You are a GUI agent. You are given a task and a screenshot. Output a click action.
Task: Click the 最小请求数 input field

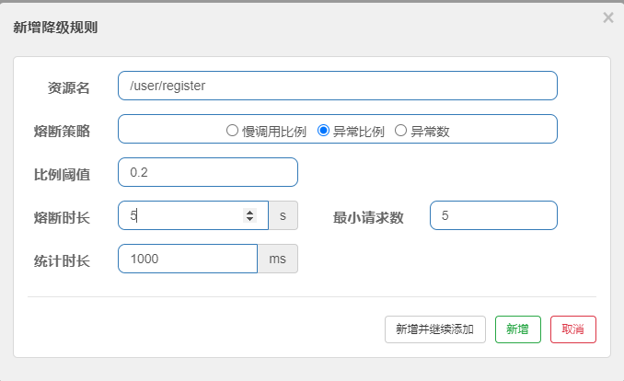pos(493,215)
